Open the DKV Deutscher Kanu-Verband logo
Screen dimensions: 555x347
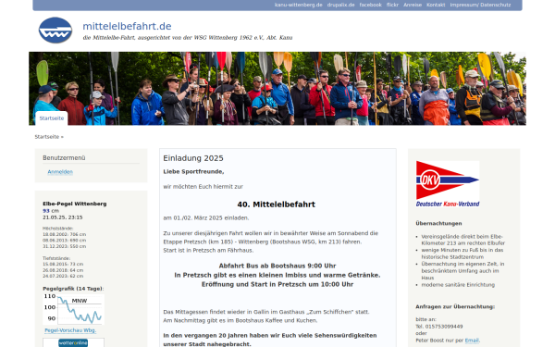(448, 184)
